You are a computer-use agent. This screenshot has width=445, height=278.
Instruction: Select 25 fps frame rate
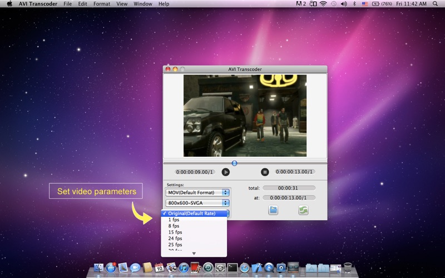tap(194, 245)
